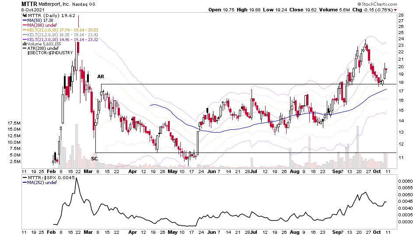Click the 28 label on the price axis

tap(401, 15)
